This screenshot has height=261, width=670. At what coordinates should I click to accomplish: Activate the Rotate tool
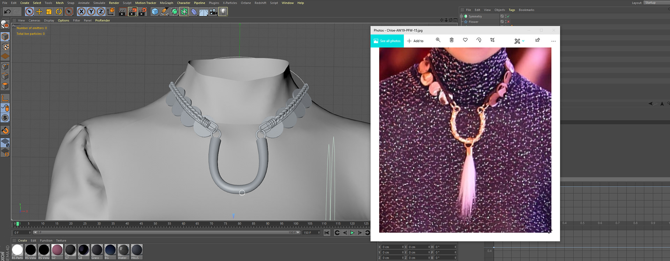(x=59, y=12)
